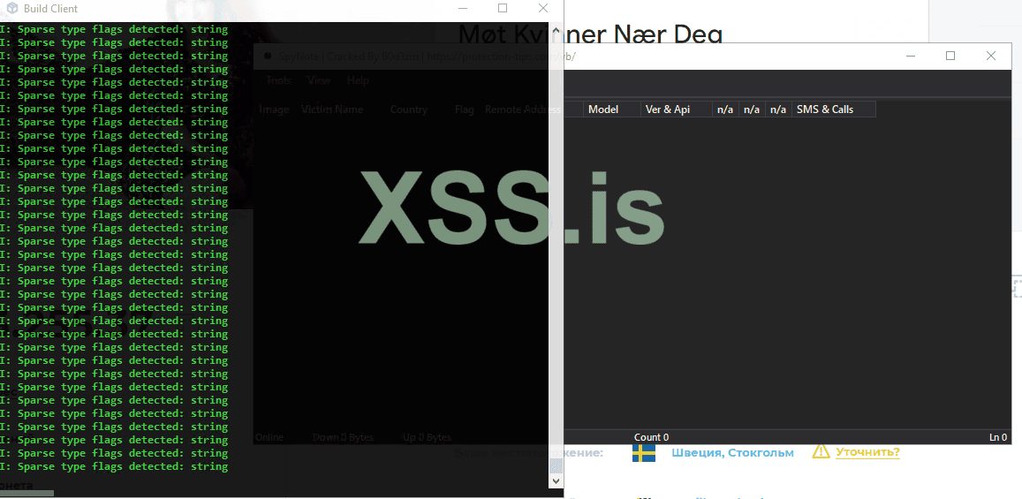Close the Build Client window

[543, 9]
